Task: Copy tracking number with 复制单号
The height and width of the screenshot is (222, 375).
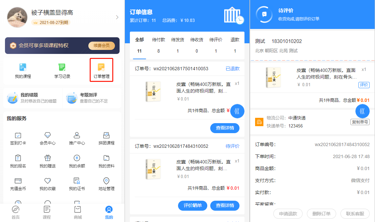Action: pyautogui.click(x=360, y=122)
